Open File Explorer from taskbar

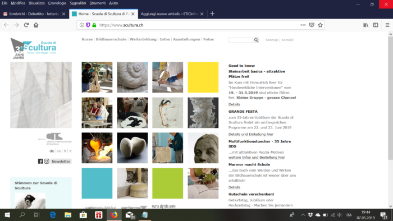(68, 215)
